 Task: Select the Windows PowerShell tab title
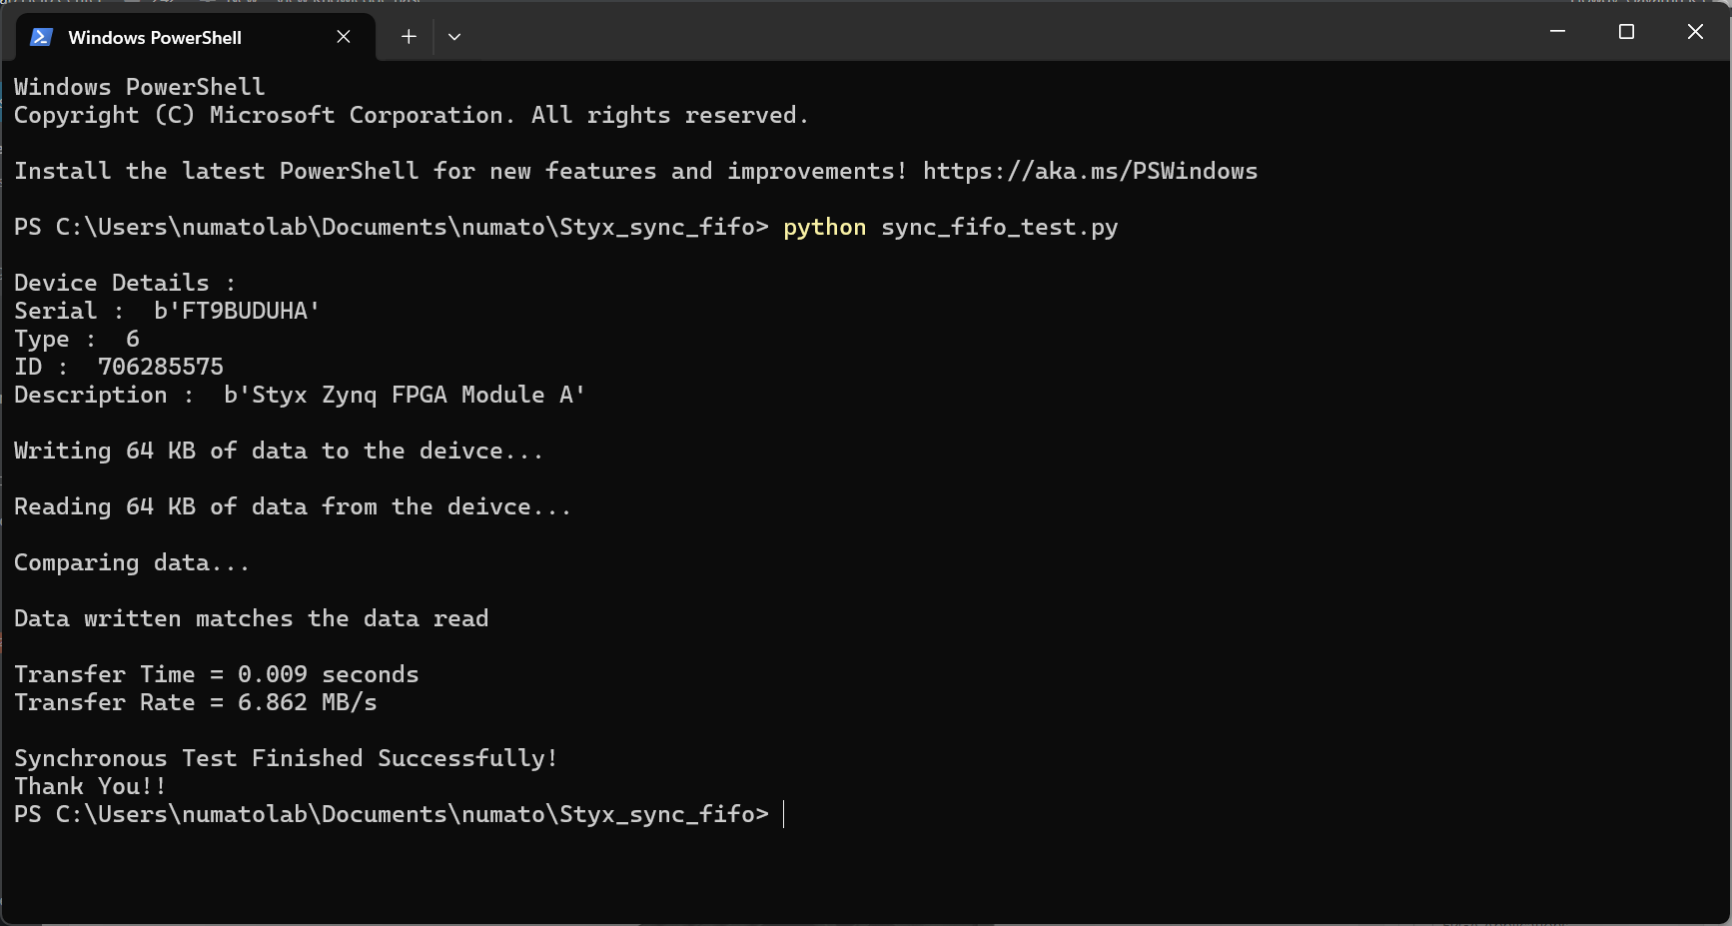(x=155, y=38)
